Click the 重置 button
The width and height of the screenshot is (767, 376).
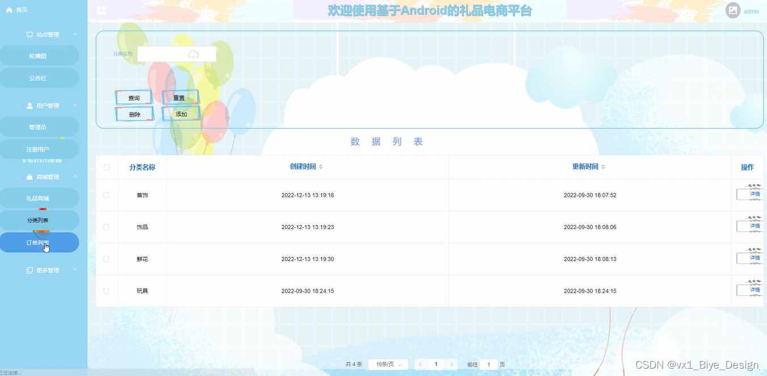click(x=180, y=98)
